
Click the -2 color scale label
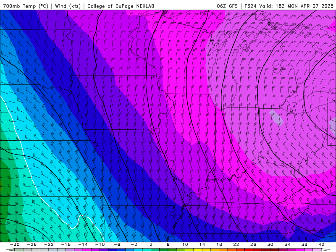click(134, 244)
